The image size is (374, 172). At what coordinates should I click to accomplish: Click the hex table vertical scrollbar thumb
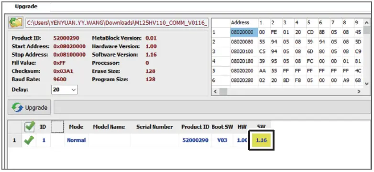[x=367, y=30]
